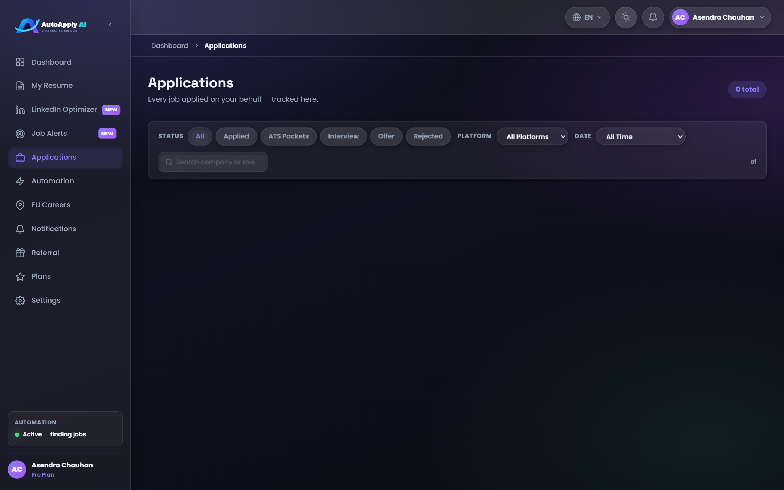Click the LinkedIn Optimizer icon
Screen dimensions: 784x490
(x=20, y=110)
